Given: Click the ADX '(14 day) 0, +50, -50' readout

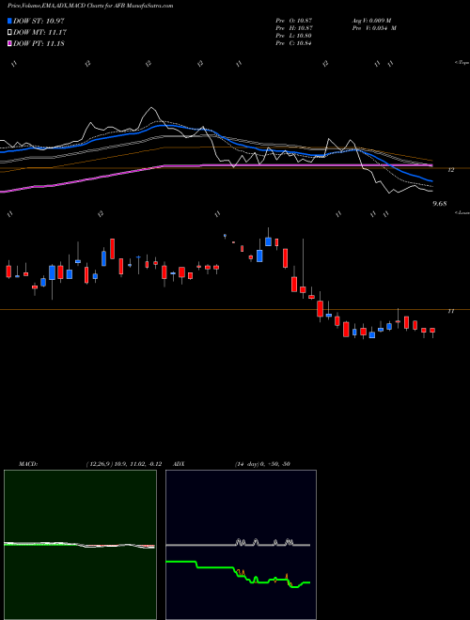Looking at the screenshot, I should 262,464.
